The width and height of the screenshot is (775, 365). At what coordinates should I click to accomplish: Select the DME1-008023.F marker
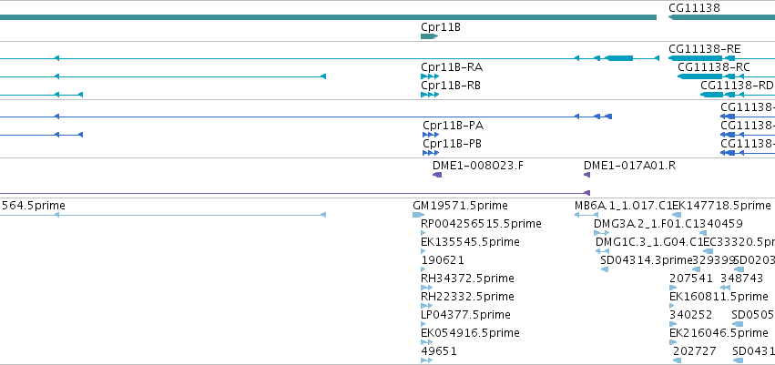click(x=437, y=175)
